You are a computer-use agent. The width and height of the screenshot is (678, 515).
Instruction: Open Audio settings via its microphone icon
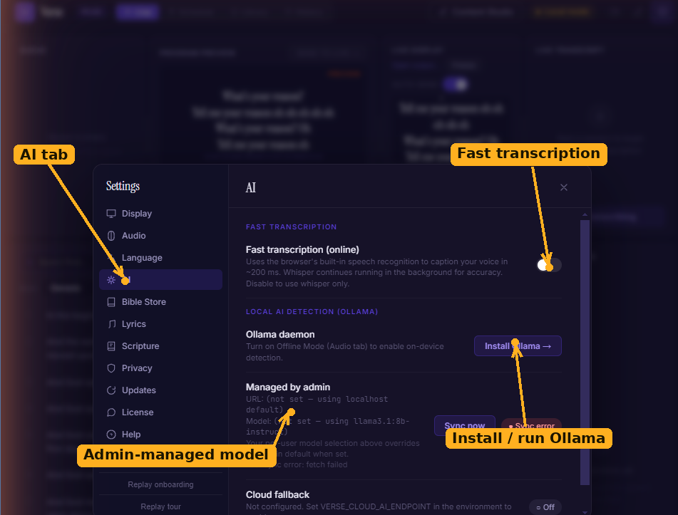point(111,236)
